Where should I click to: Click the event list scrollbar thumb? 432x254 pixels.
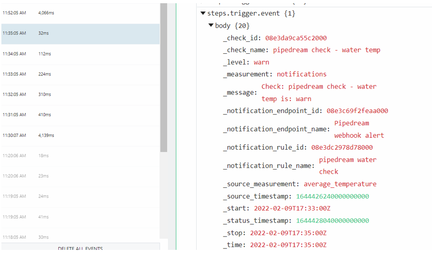(163, 78)
